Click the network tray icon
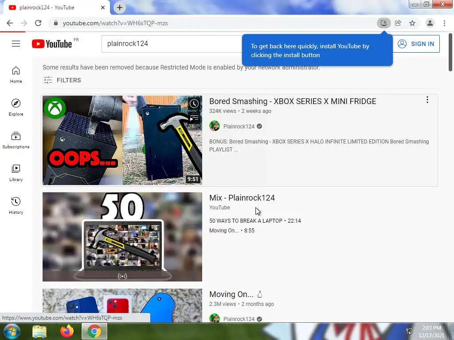 pyautogui.click(x=409, y=331)
